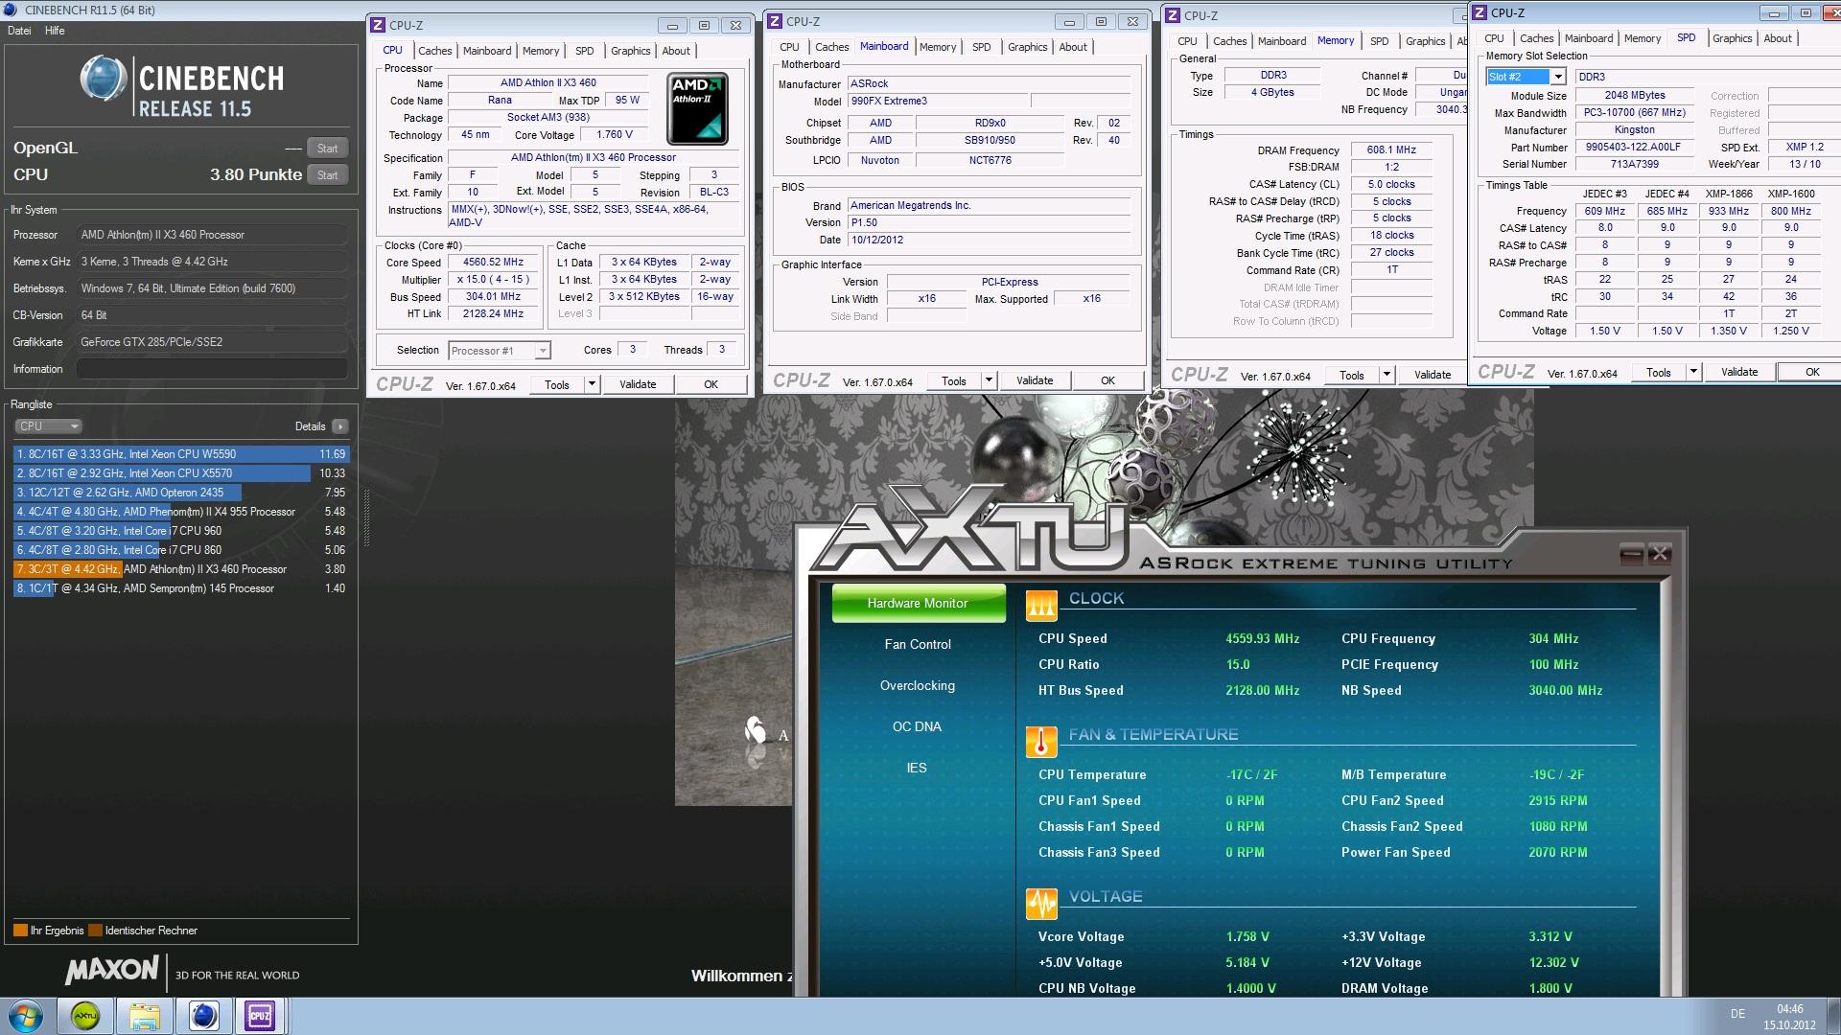1841x1035 pixels.
Task: Switch to SPD tab in Mainboard CPU-Z window
Action: pyautogui.click(x=981, y=47)
